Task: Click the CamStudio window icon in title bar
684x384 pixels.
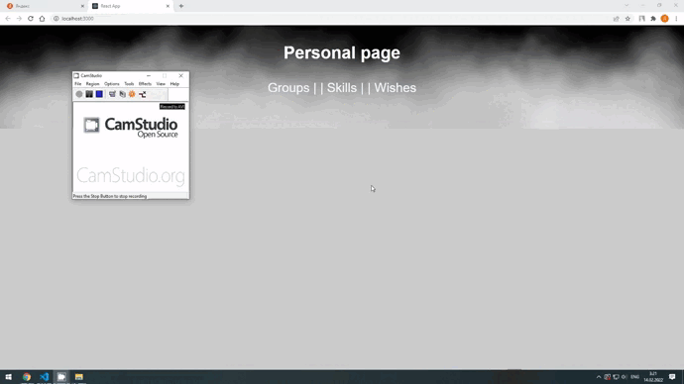Action: click(76, 76)
